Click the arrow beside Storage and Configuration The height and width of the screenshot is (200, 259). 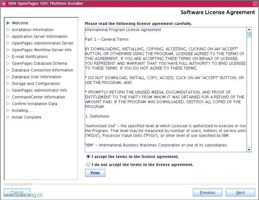point(8,84)
